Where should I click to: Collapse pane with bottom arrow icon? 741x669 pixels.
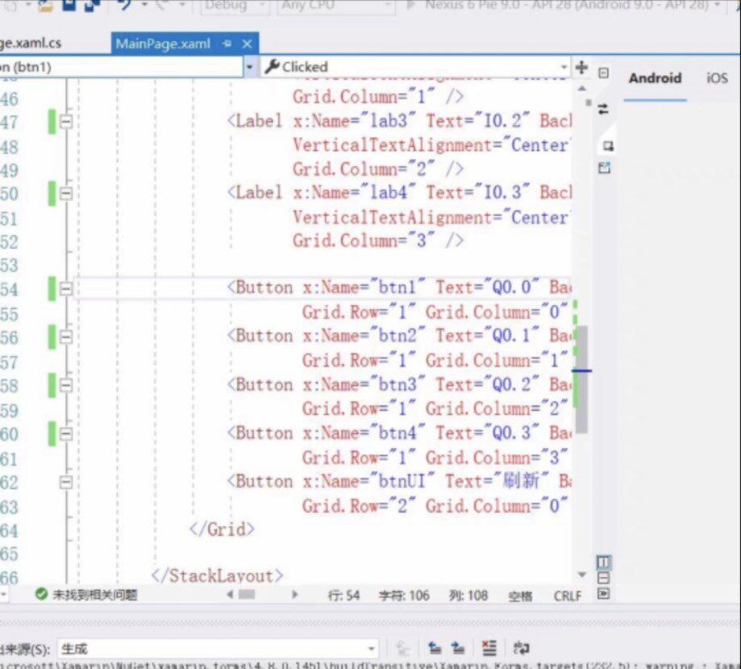coord(603,593)
